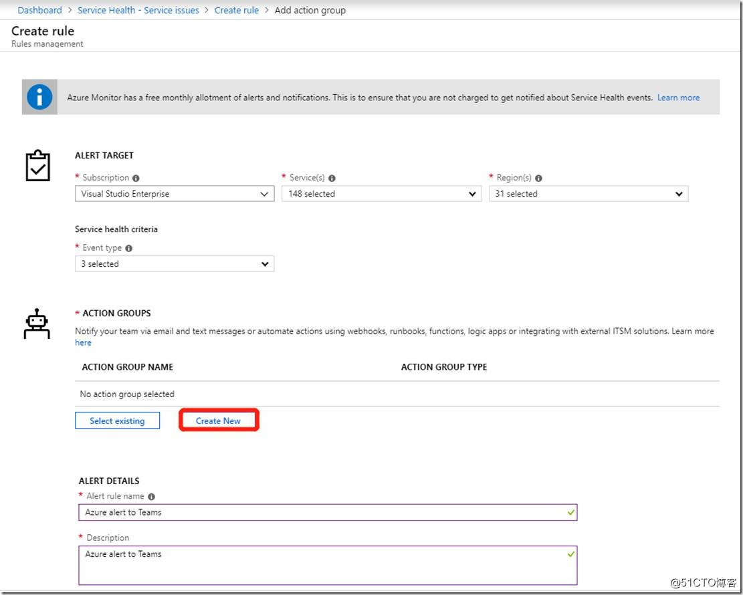Viewport: 743px width, 595px height.
Task: Click the ALERT TARGET heading
Action: (x=104, y=155)
